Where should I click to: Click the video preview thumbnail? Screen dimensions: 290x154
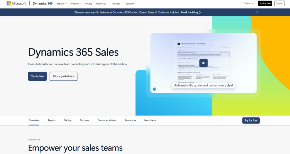coord(203,63)
